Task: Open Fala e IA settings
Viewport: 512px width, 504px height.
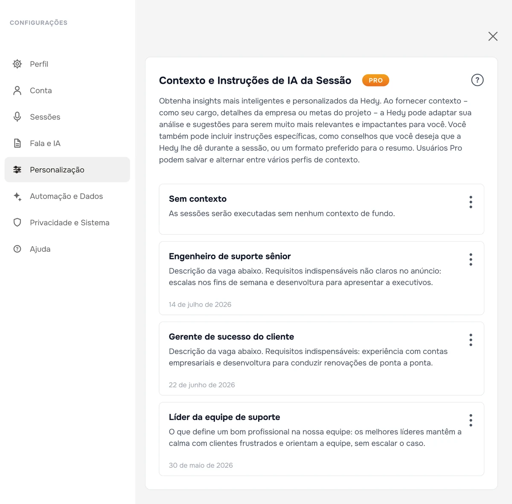Action: 67,143
